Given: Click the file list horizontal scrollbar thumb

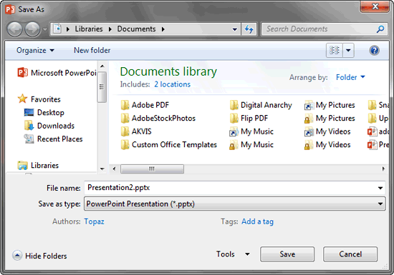Looking at the screenshot, I should [152, 169].
